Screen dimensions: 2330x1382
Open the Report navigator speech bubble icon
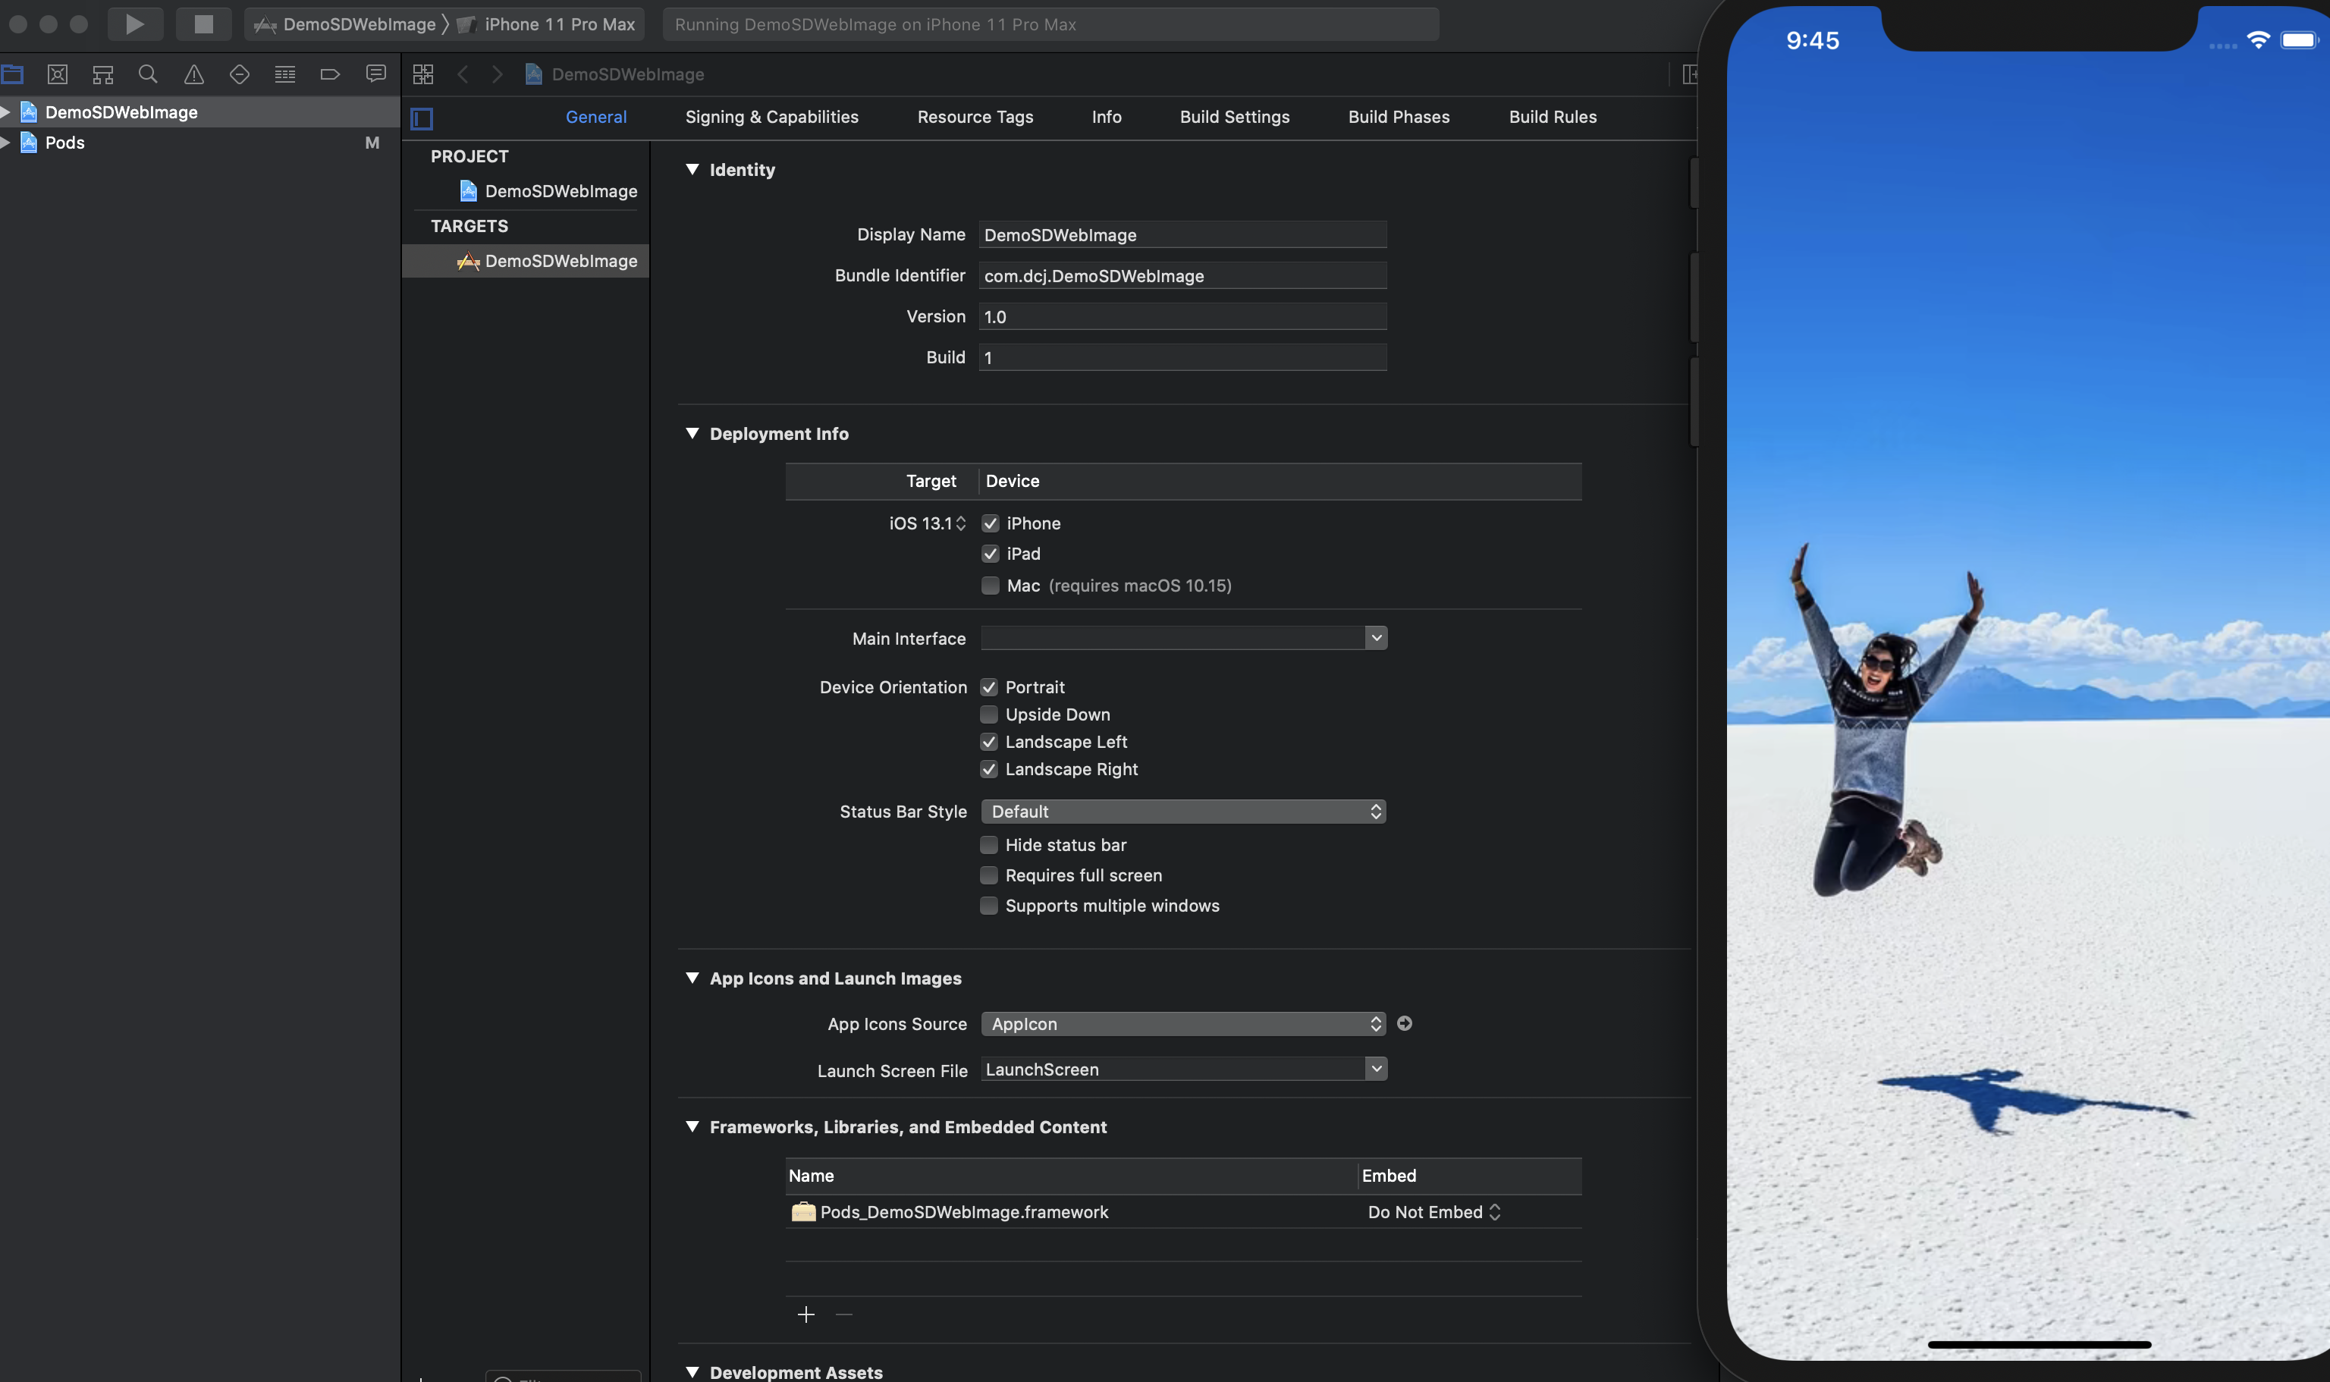pyautogui.click(x=375, y=74)
